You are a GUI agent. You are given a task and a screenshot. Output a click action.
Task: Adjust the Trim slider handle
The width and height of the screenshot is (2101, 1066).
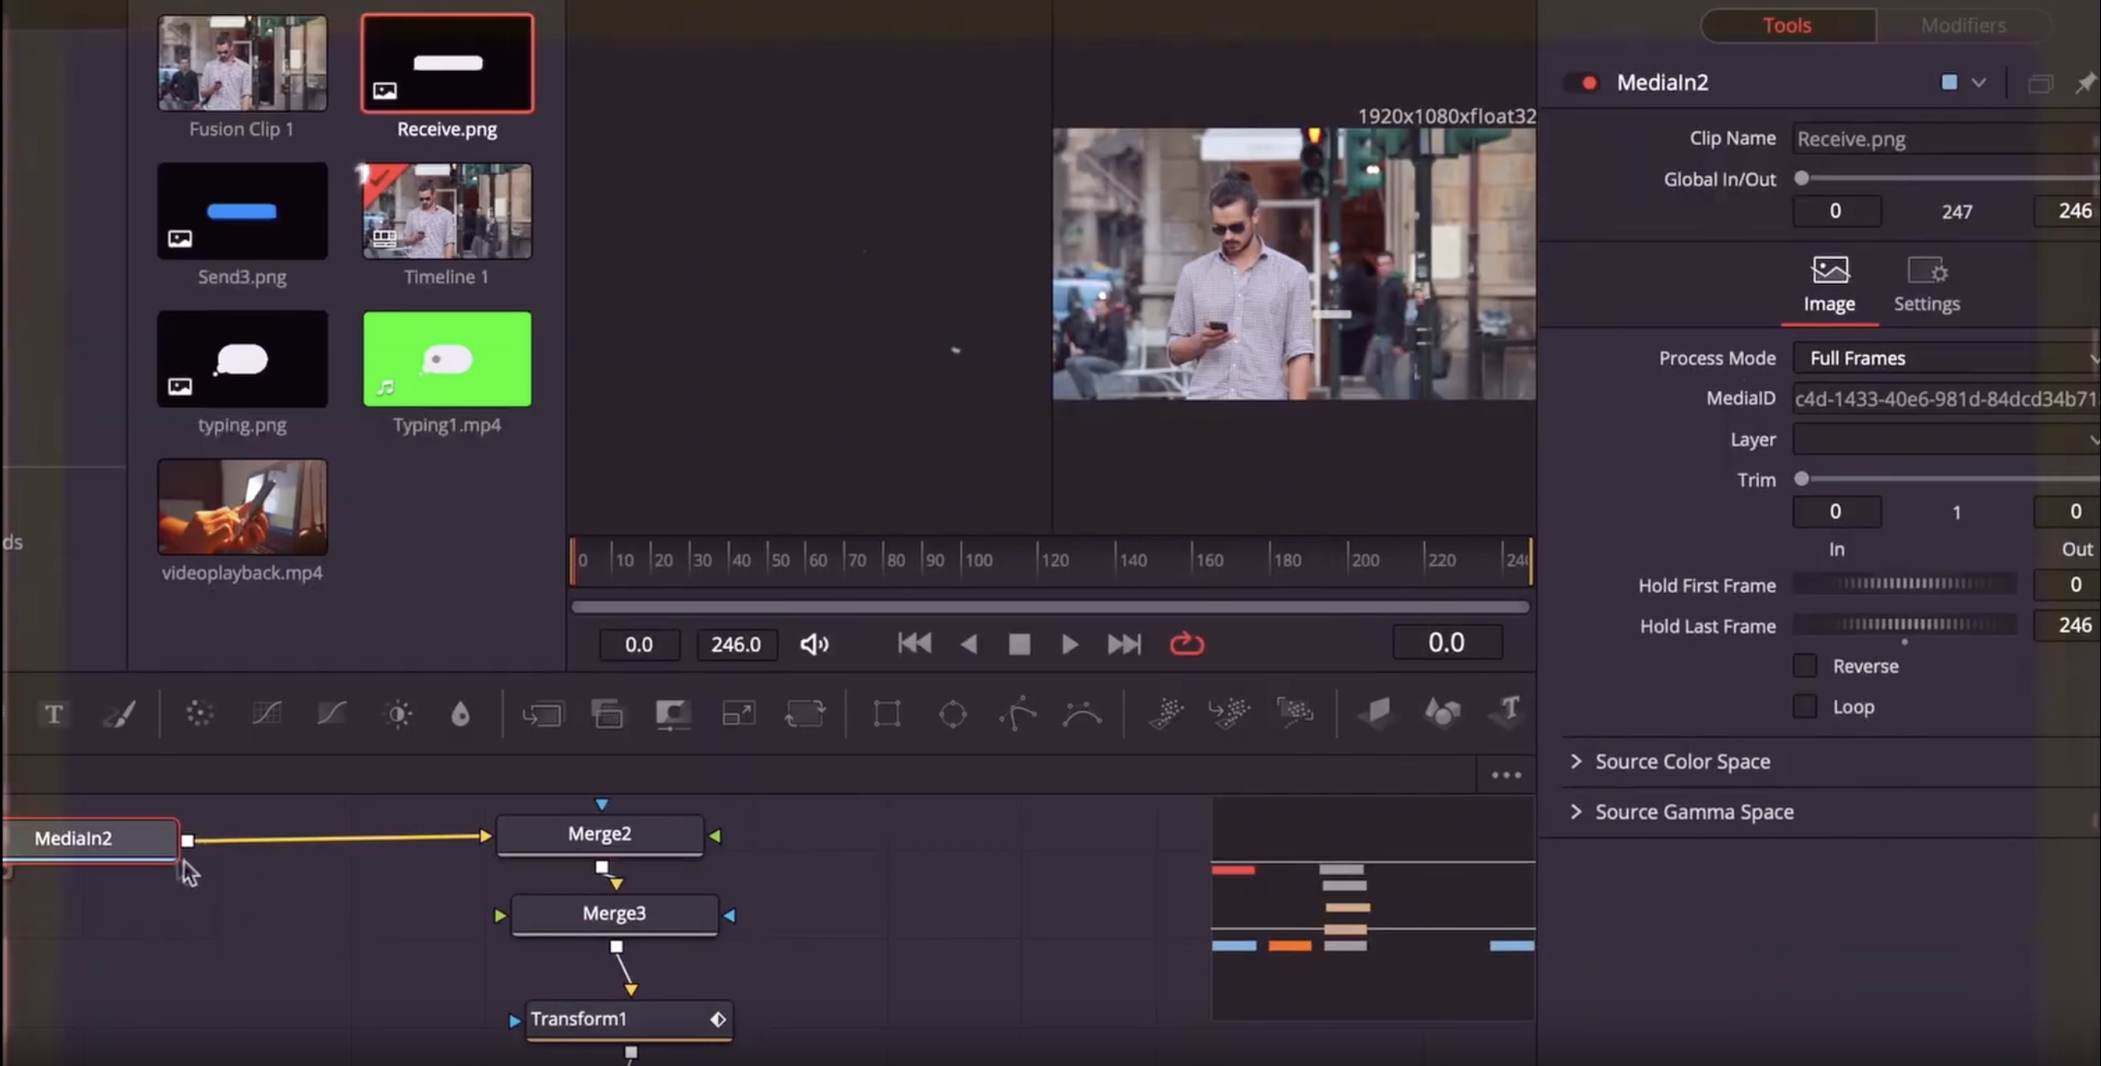(1802, 479)
